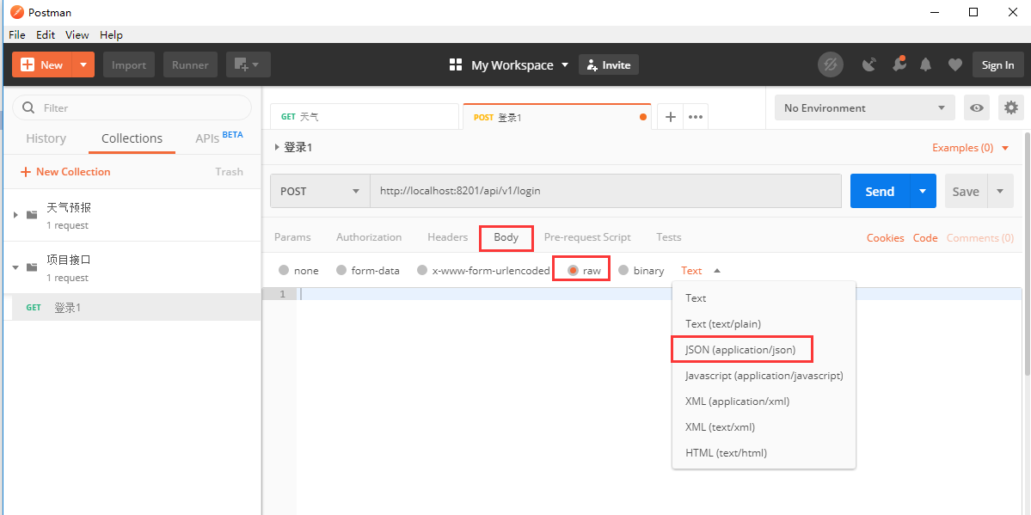Open the Runner
1031x515 pixels.
tap(190, 64)
